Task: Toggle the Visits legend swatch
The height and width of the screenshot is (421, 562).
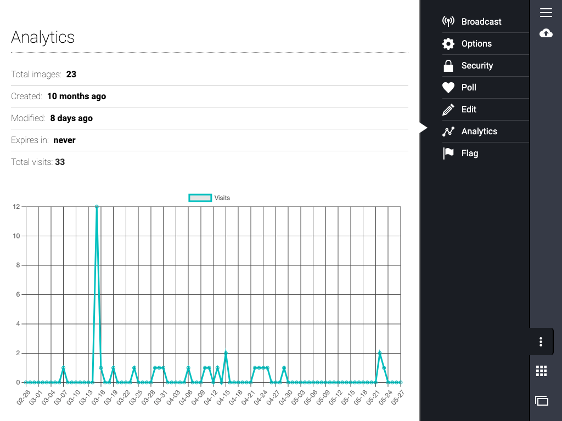Action: pos(200,197)
